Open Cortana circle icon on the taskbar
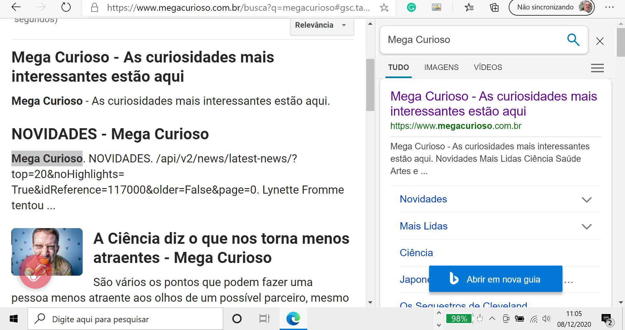 [237, 319]
